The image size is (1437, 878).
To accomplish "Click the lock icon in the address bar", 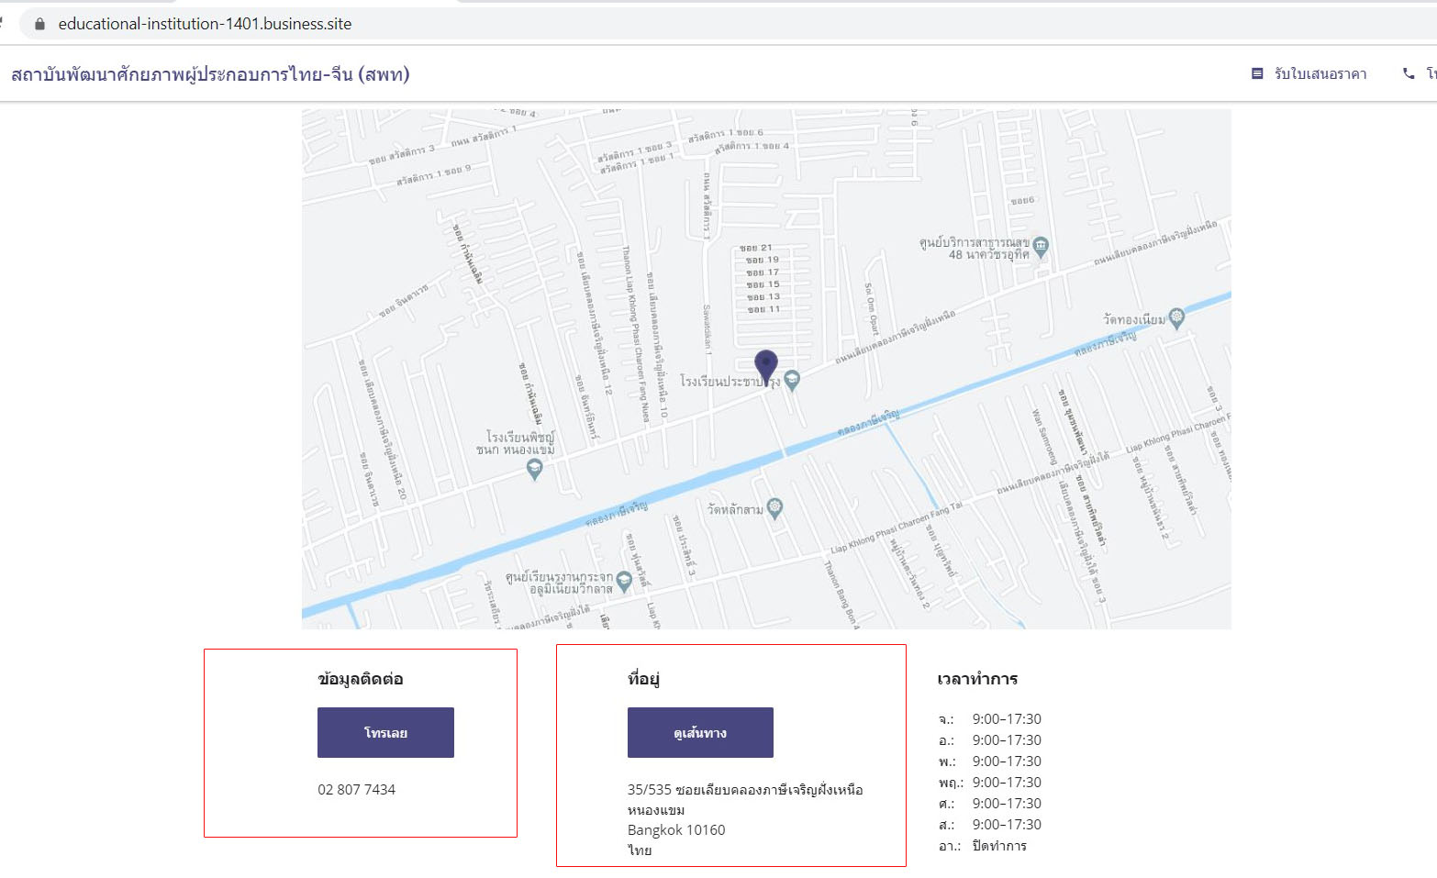I will click(x=39, y=24).
